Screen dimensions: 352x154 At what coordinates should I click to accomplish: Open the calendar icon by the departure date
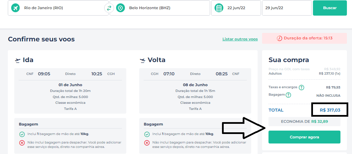[219, 8]
